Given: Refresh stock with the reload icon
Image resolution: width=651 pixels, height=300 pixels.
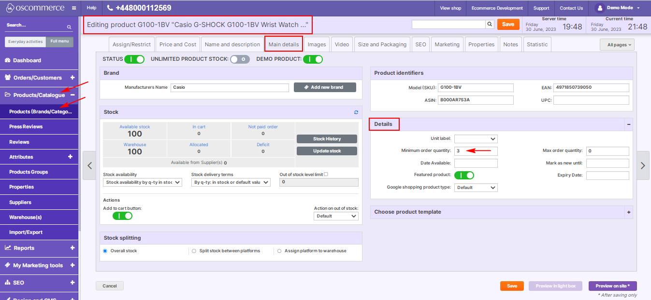Looking at the screenshot, I should pos(356,112).
